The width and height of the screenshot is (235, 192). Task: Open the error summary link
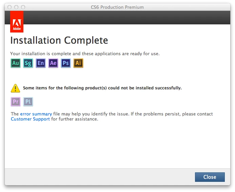tap(36, 114)
